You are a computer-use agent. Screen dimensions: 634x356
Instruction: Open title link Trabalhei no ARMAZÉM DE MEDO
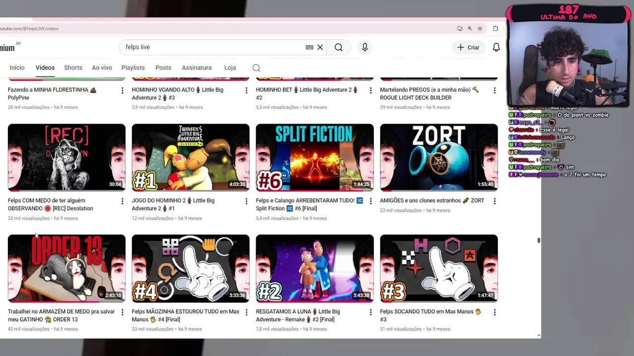click(x=61, y=315)
